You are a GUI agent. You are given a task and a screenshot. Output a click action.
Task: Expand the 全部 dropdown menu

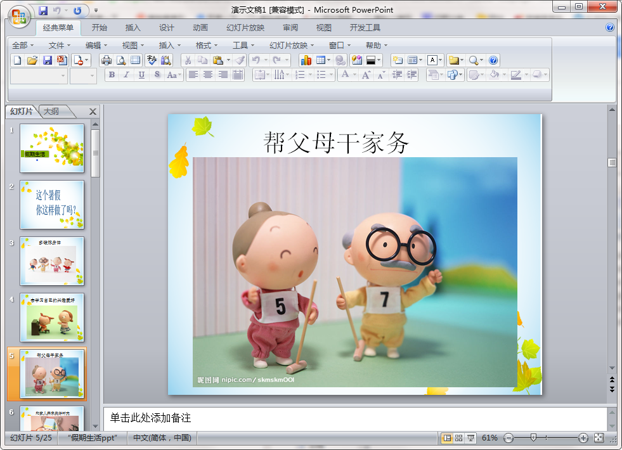click(23, 46)
